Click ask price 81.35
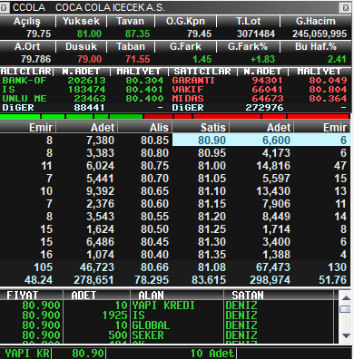This screenshot has height=359, width=354. [x=211, y=255]
